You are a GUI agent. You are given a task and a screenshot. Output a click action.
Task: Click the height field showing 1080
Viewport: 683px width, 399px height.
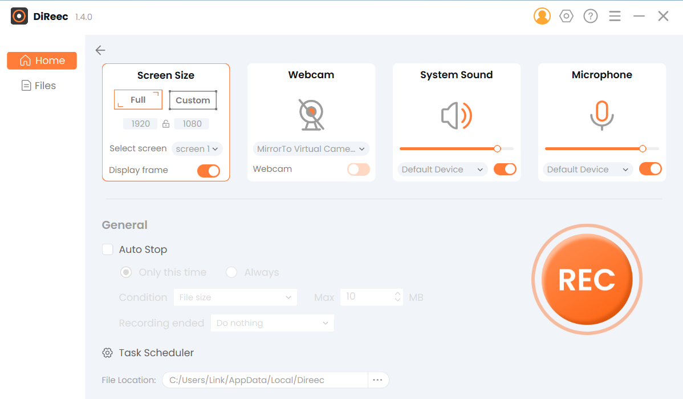[x=192, y=124]
